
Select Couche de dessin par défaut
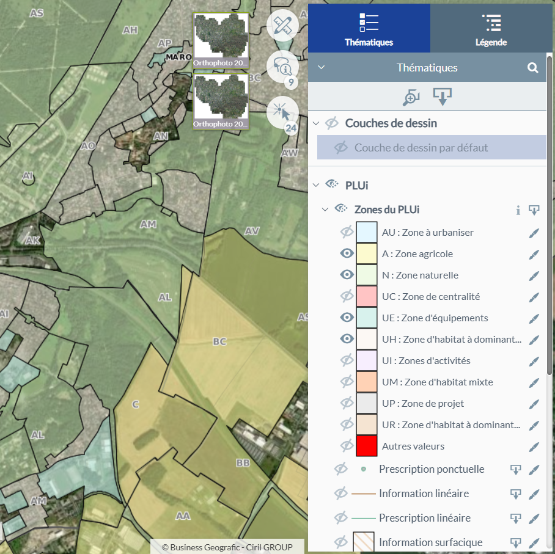click(421, 148)
